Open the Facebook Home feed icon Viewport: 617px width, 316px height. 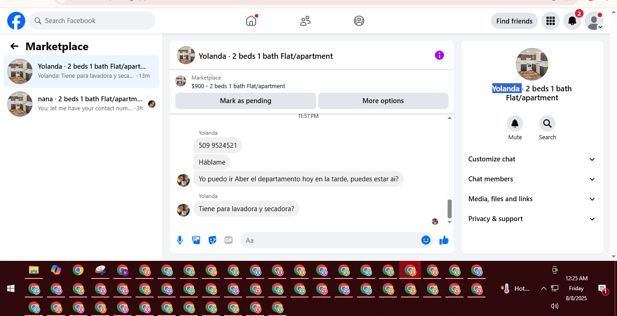pyautogui.click(x=251, y=21)
